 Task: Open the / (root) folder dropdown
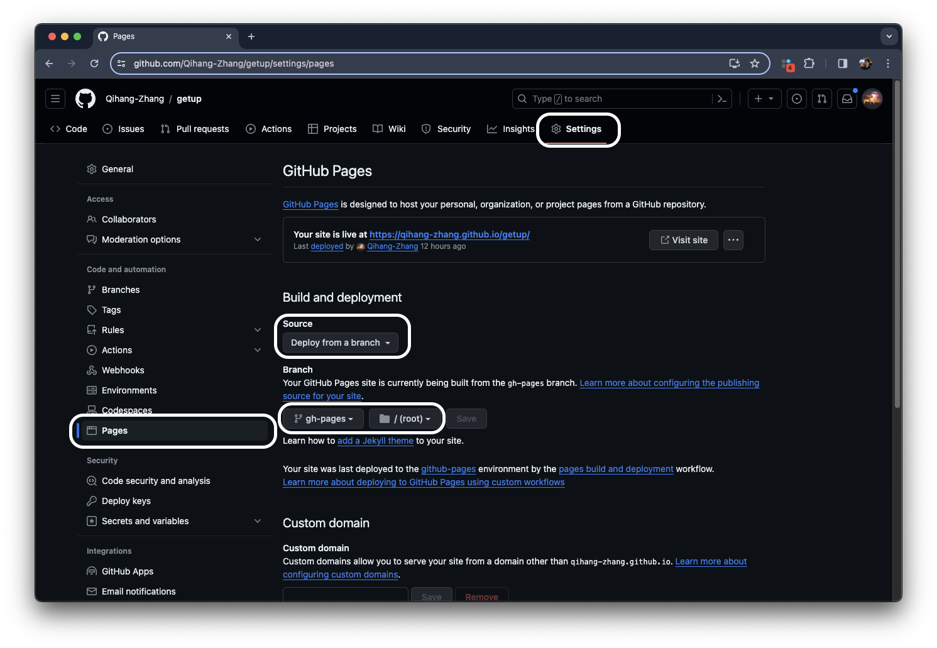[406, 419]
